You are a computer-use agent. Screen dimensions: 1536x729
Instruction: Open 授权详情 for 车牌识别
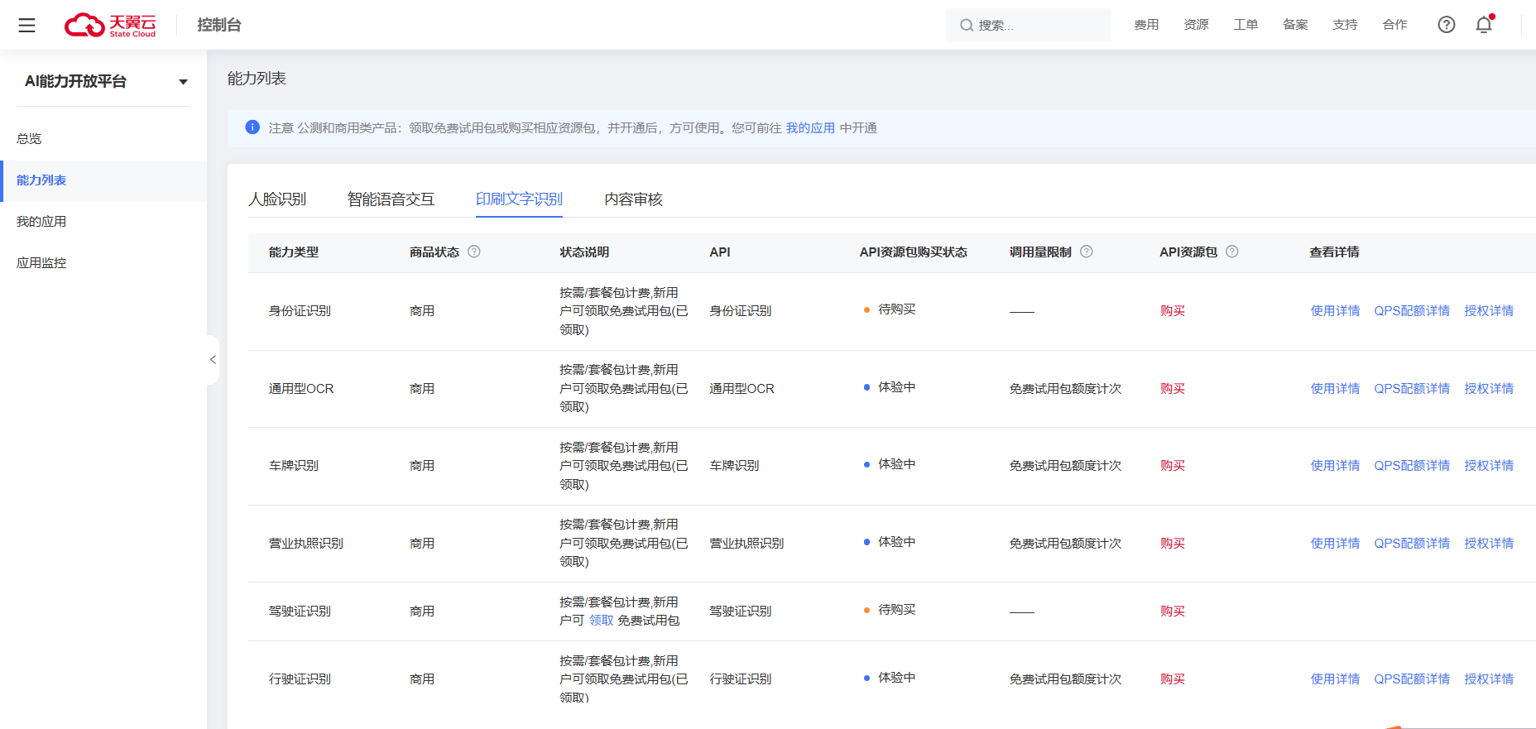point(1489,466)
